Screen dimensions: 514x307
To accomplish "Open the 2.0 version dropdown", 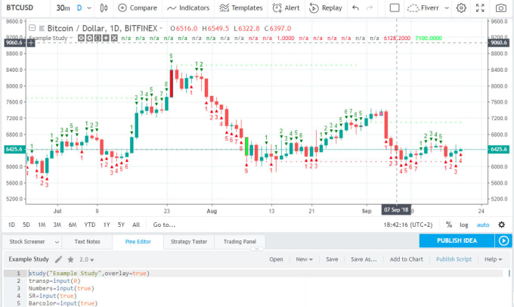I will click(86, 259).
